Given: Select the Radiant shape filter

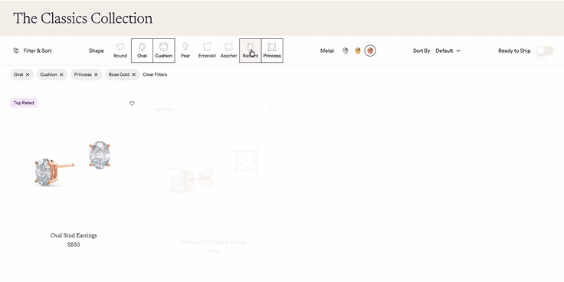Looking at the screenshot, I should click(251, 51).
